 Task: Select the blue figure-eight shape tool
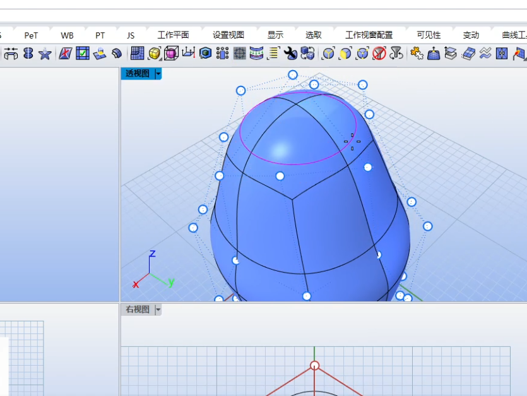coord(28,54)
